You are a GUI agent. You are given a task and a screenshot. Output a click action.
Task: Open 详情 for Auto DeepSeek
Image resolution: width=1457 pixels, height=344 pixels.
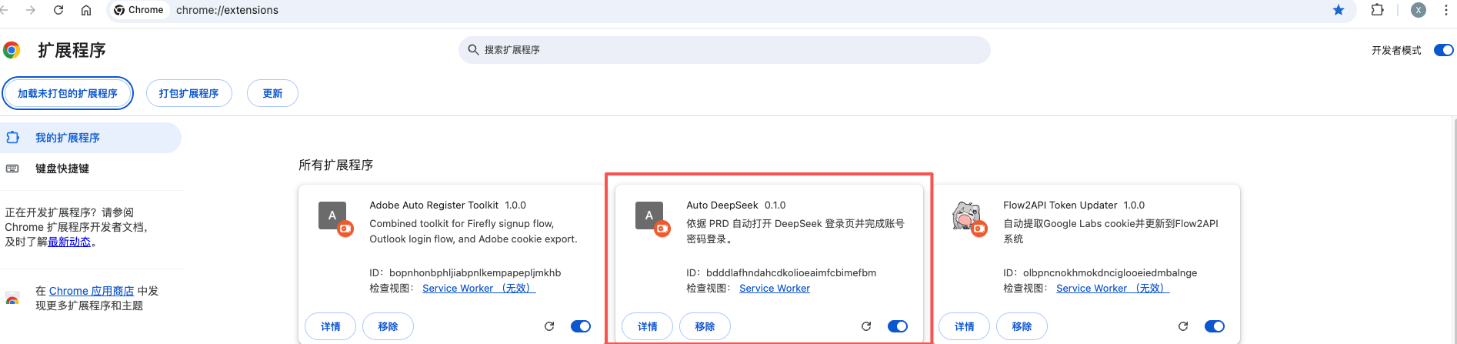pos(647,326)
